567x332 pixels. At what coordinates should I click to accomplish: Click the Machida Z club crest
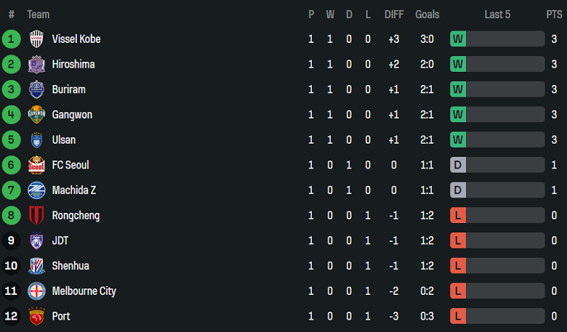tap(36, 190)
